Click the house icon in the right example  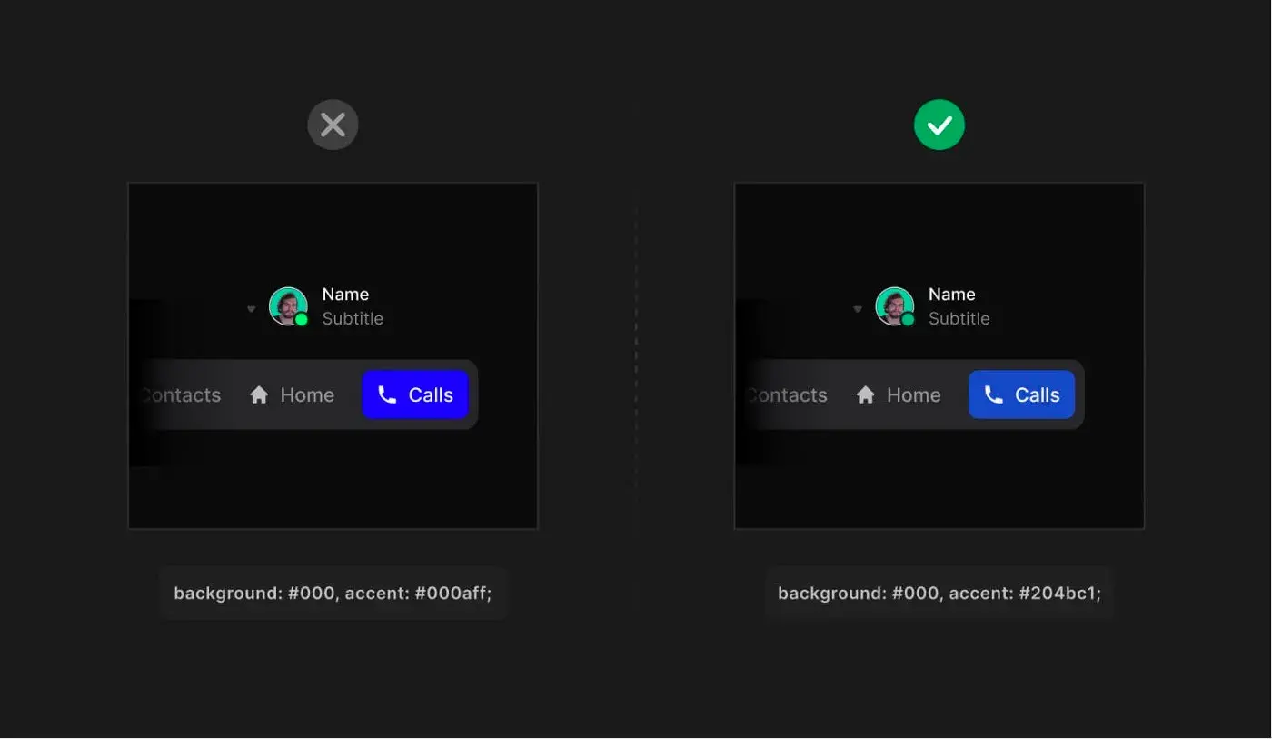pos(865,394)
